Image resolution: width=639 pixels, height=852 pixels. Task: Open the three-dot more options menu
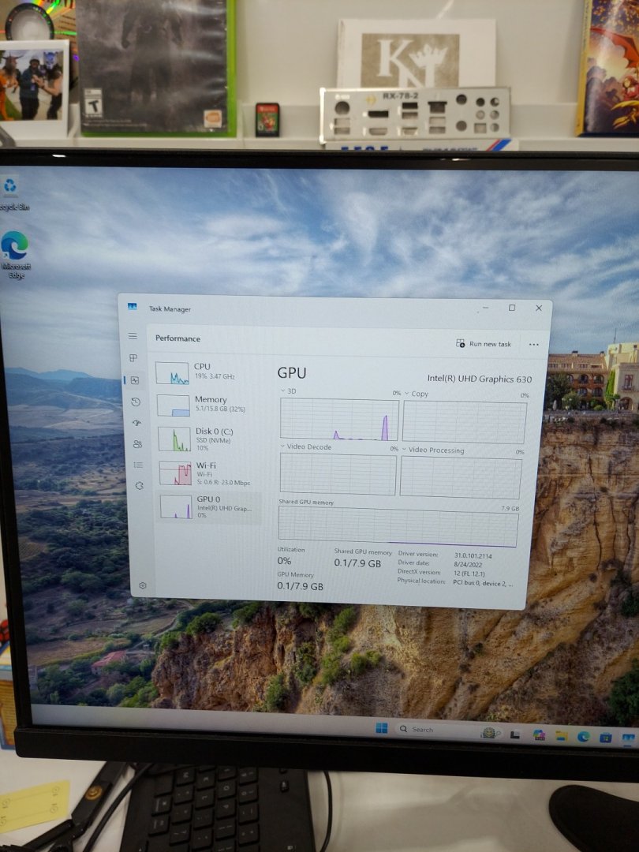pos(534,345)
